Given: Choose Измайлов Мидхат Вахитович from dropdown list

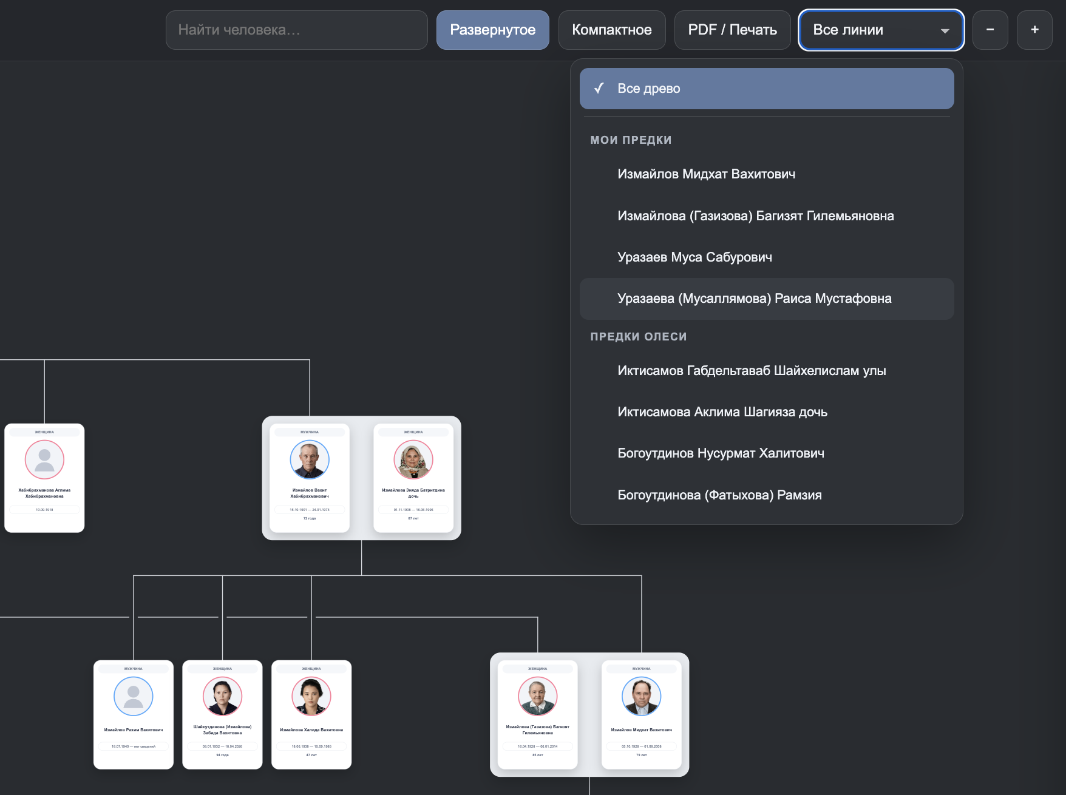Looking at the screenshot, I should coord(767,174).
